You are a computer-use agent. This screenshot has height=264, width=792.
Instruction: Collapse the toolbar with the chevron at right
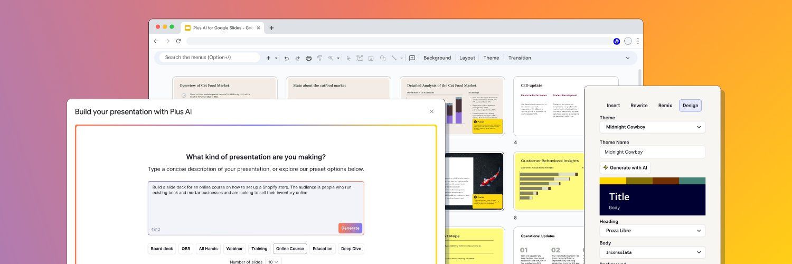[628, 58]
